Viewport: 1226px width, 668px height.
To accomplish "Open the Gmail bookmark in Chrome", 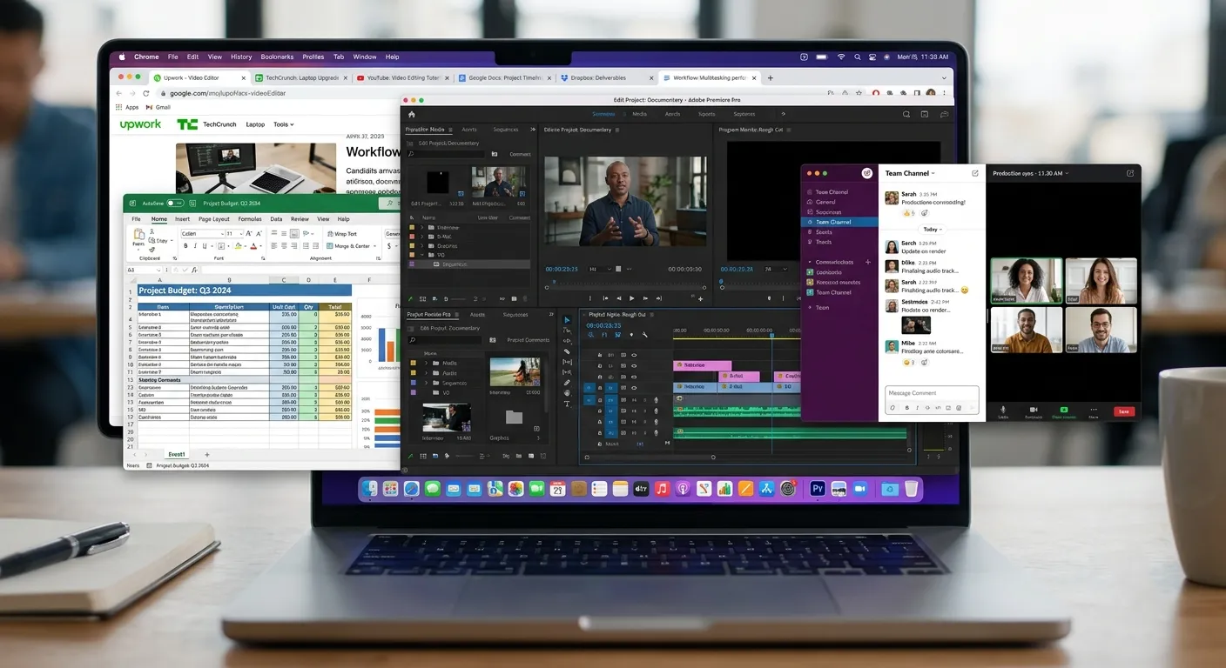I will click(x=158, y=108).
